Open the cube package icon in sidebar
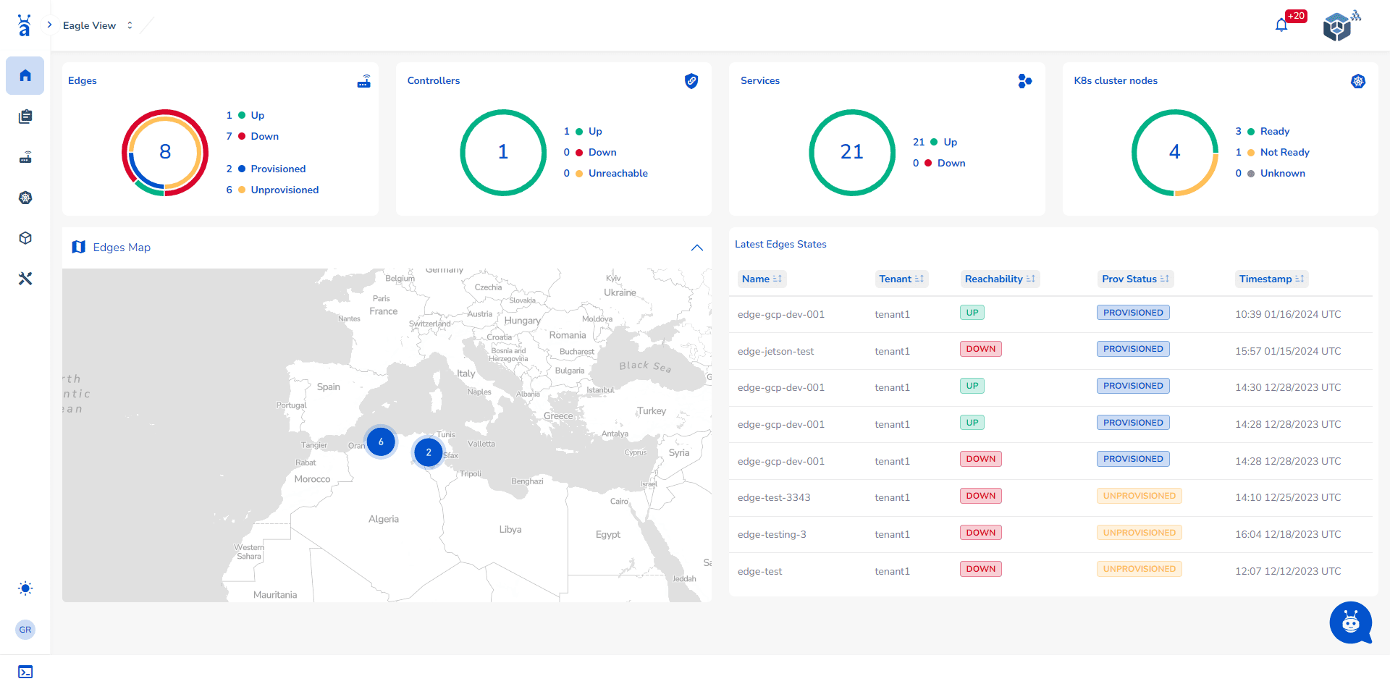 pyautogui.click(x=25, y=238)
